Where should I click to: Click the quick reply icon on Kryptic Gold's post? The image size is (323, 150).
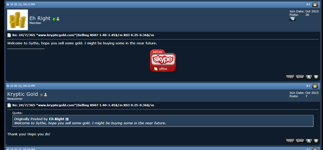(316, 141)
